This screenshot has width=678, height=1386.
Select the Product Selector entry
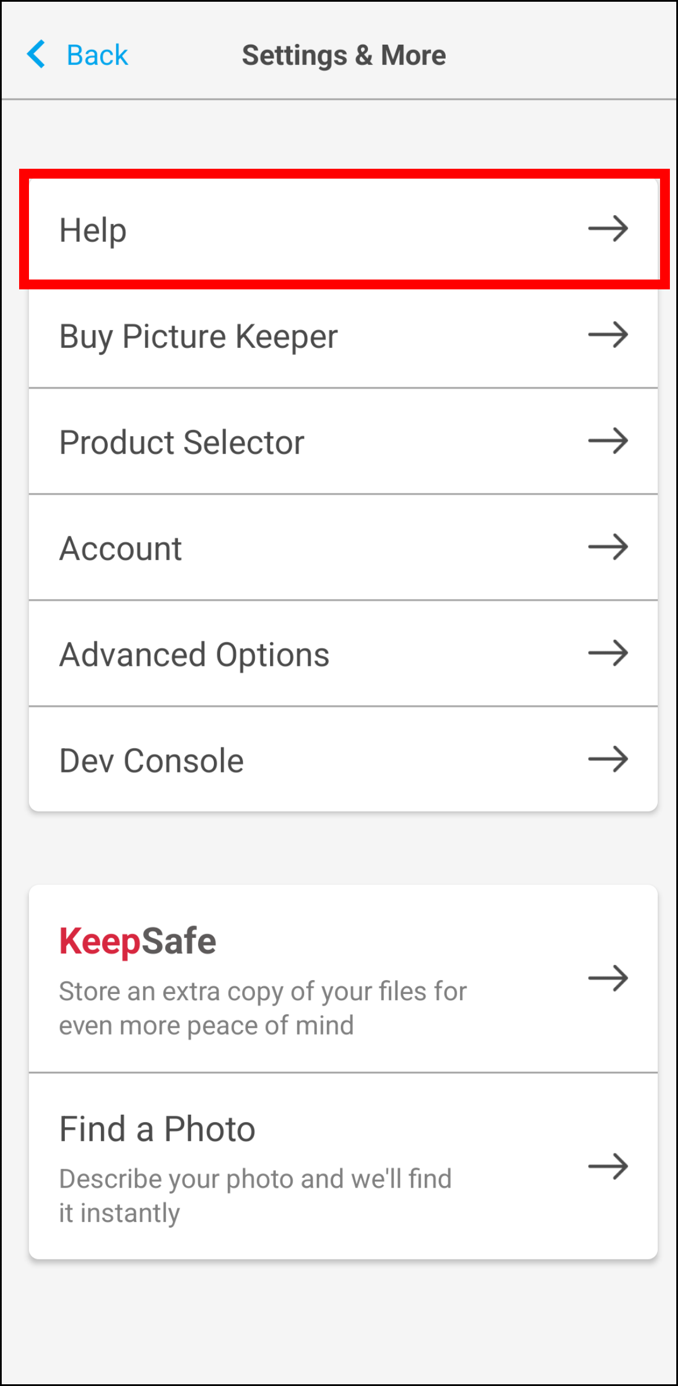pyautogui.click(x=344, y=441)
